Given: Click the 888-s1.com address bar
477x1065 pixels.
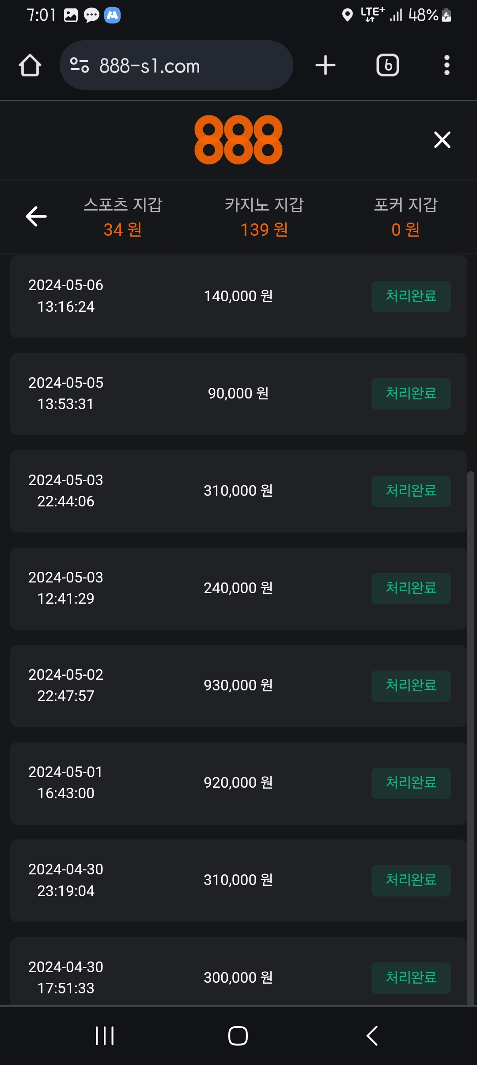Looking at the screenshot, I should pyautogui.click(x=177, y=65).
